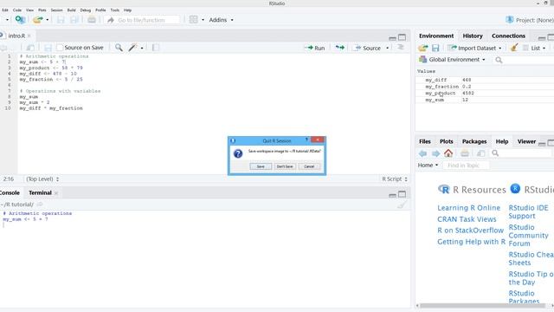Open the Learning R Online link
Viewport: 554px width, 312px height.
click(468, 208)
